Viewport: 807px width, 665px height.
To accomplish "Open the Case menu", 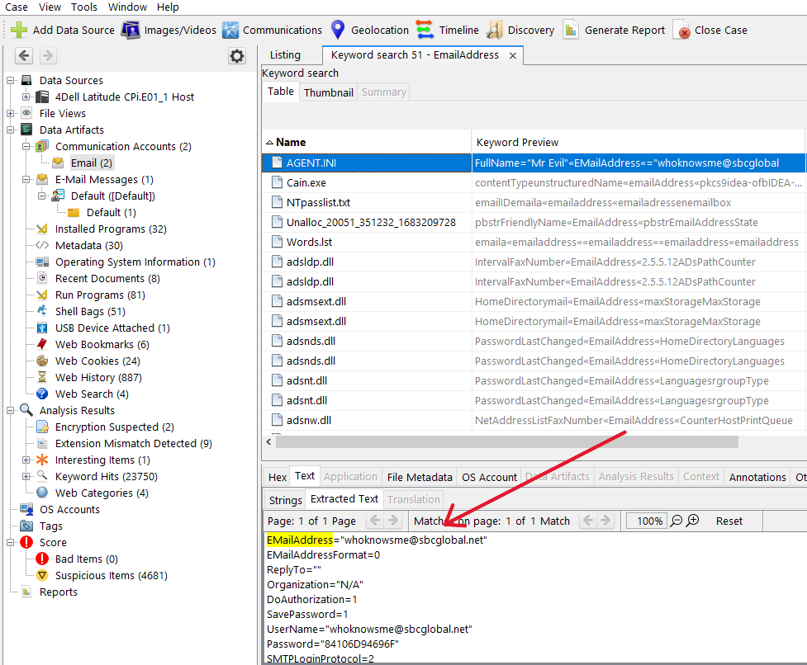I will tap(17, 7).
